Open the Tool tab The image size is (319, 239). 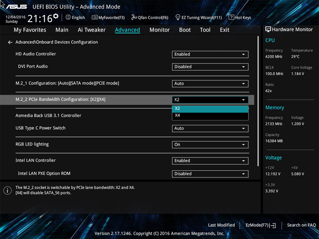(x=205, y=30)
